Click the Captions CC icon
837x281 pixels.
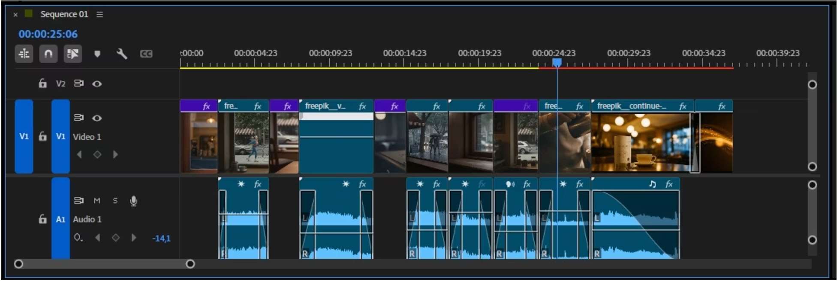click(x=146, y=54)
